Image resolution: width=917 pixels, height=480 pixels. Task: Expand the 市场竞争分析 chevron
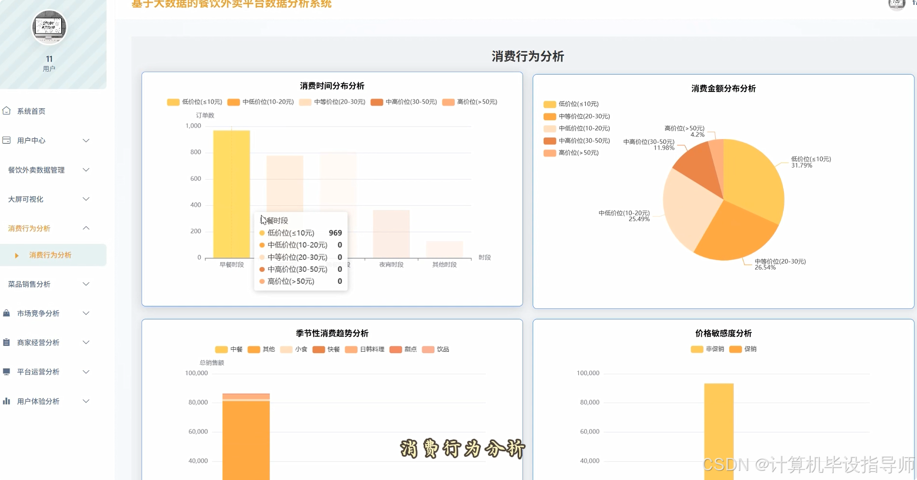pos(86,313)
